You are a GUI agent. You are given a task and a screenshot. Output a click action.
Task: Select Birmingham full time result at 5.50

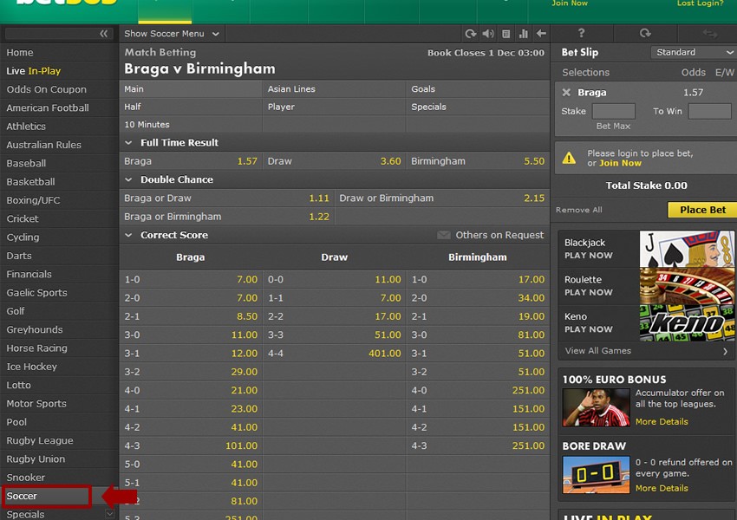(478, 161)
